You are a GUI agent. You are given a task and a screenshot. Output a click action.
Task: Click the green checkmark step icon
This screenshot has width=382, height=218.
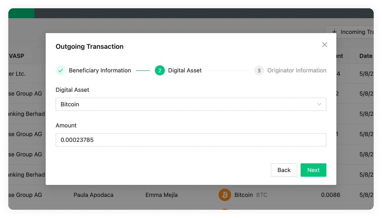point(61,70)
